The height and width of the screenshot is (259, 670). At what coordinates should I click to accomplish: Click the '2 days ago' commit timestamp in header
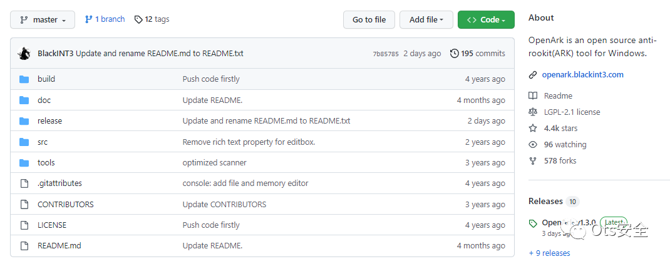tap(422, 54)
